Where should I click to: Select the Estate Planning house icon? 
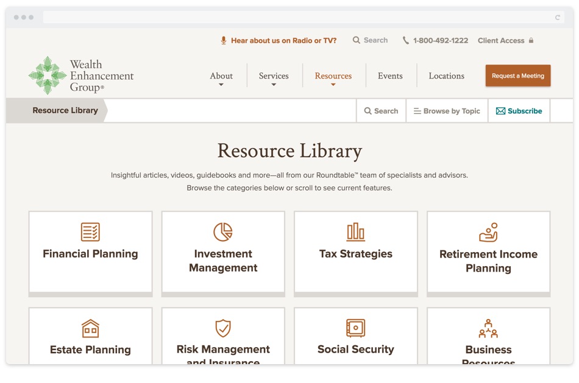pos(90,328)
